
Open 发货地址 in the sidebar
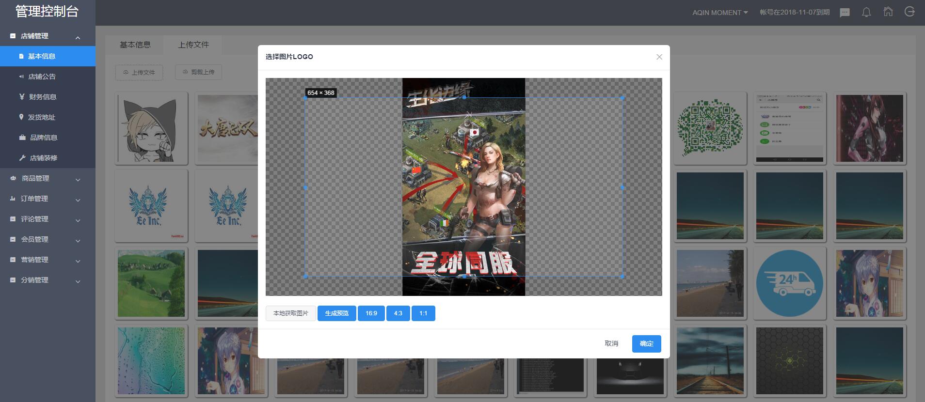pyautogui.click(x=48, y=117)
